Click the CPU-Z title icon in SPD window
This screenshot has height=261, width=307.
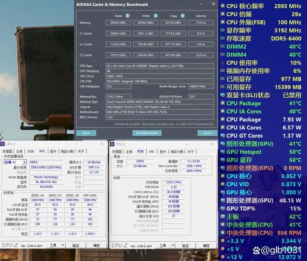pos(4,144)
